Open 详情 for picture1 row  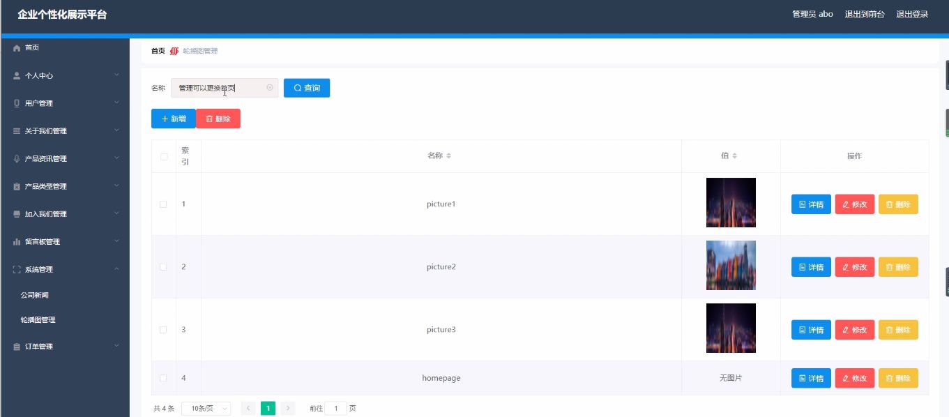click(x=811, y=204)
